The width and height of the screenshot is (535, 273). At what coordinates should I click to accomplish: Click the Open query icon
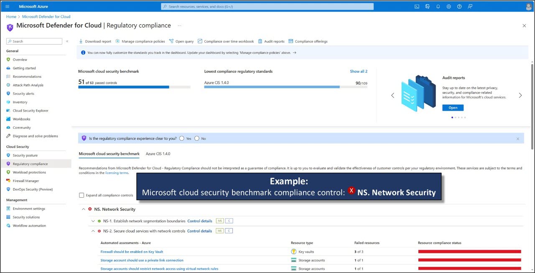click(171, 41)
